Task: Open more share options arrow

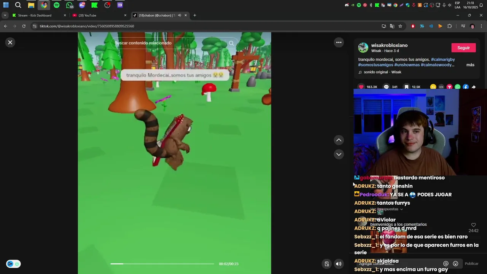Action: pyautogui.click(x=474, y=87)
